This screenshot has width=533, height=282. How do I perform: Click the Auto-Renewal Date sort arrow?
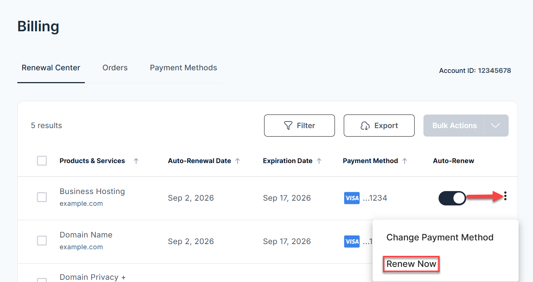pyautogui.click(x=238, y=161)
